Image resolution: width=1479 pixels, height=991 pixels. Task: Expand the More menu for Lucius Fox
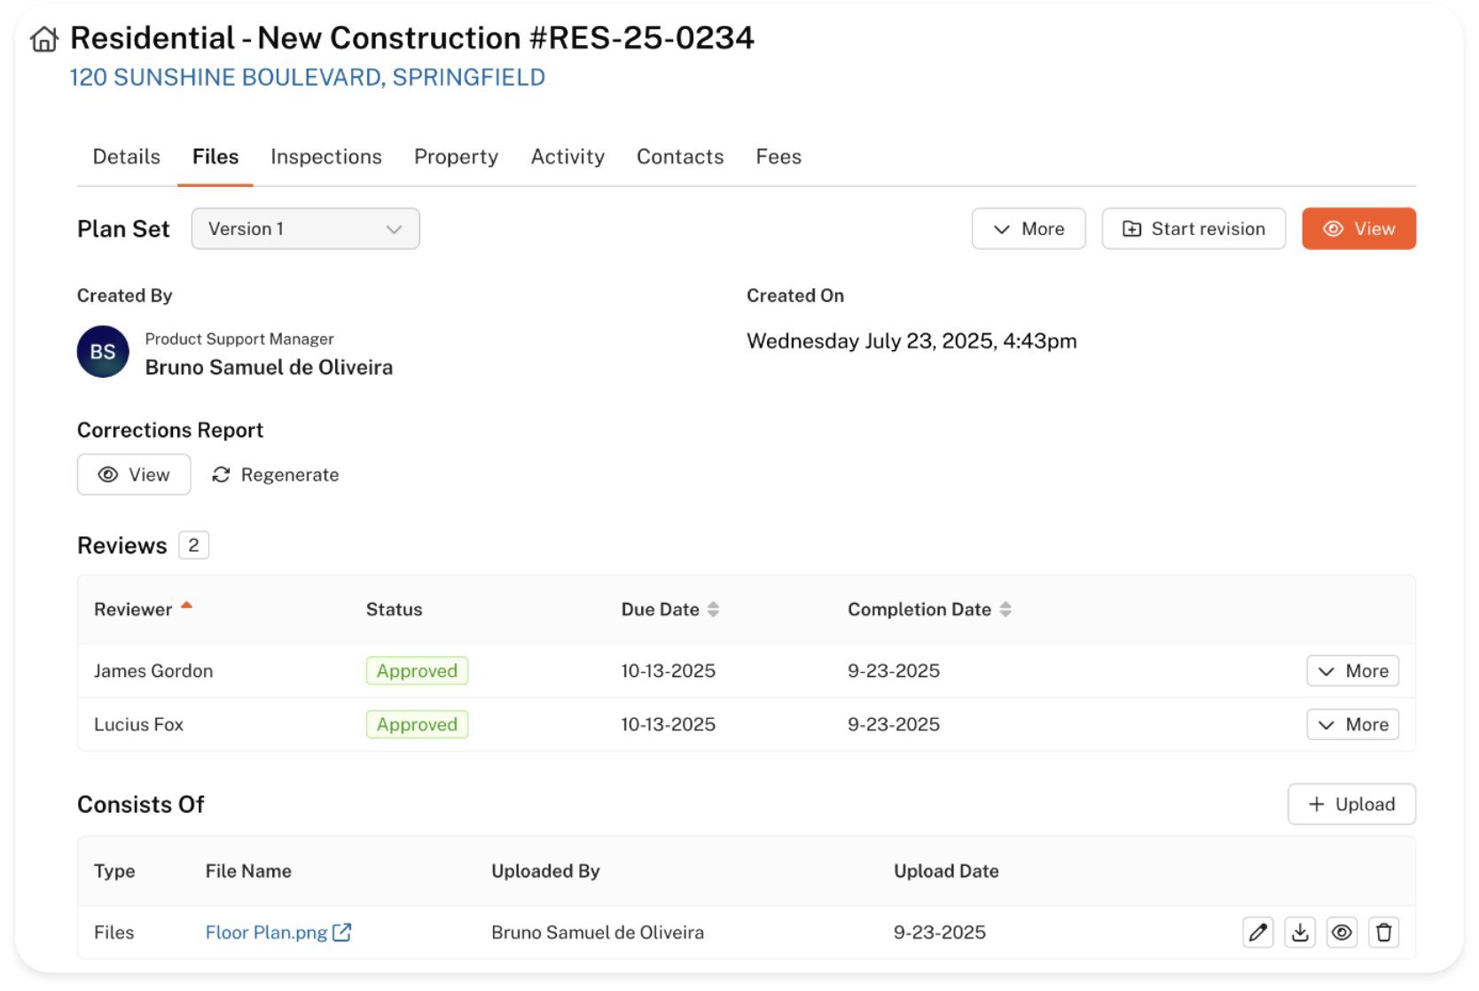tap(1352, 725)
